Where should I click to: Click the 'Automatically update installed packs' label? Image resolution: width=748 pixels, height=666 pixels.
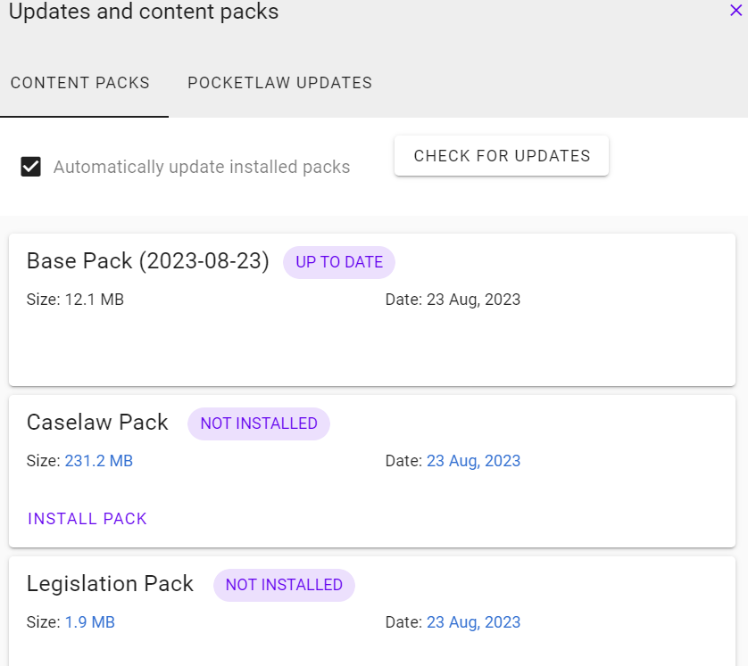(202, 167)
